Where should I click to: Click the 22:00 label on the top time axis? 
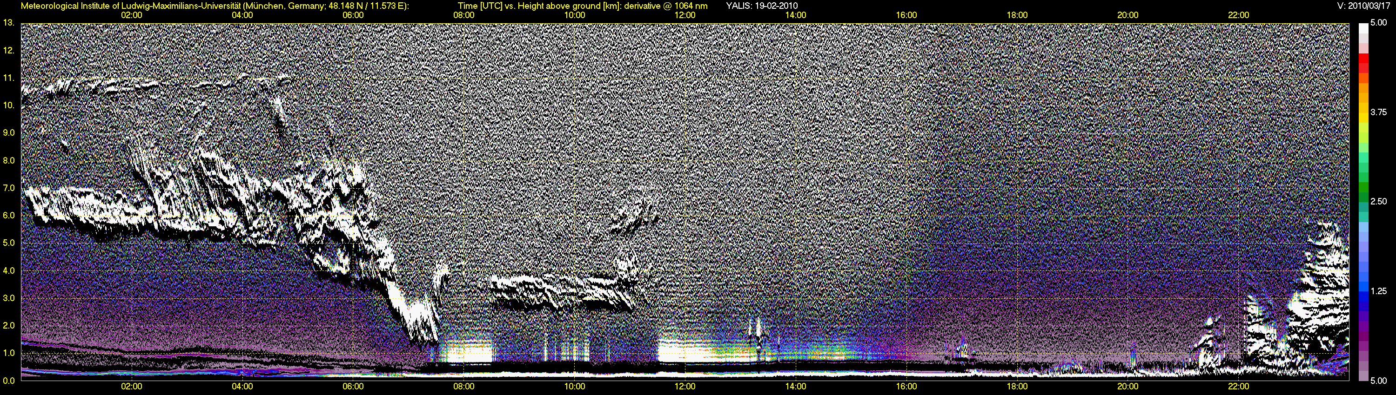1239,15
